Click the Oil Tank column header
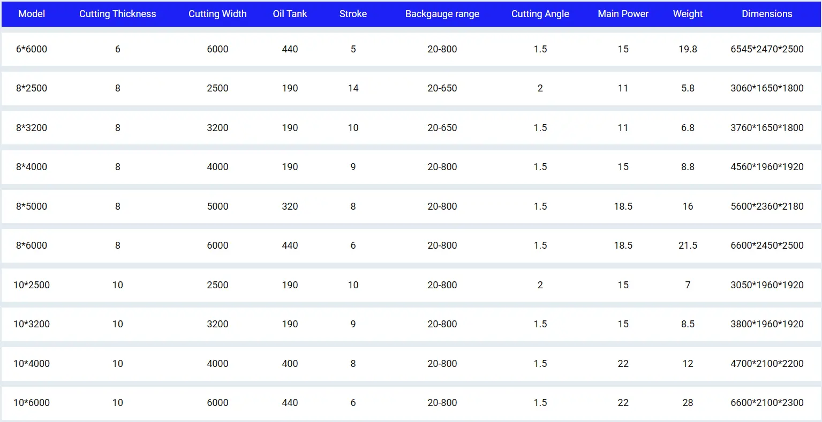The image size is (822, 422). [x=290, y=14]
